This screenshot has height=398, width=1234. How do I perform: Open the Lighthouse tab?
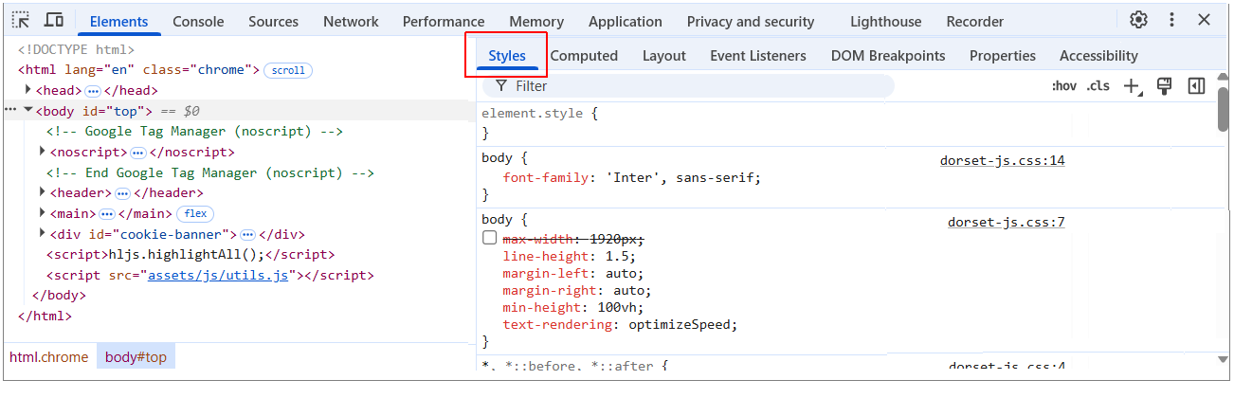point(885,22)
